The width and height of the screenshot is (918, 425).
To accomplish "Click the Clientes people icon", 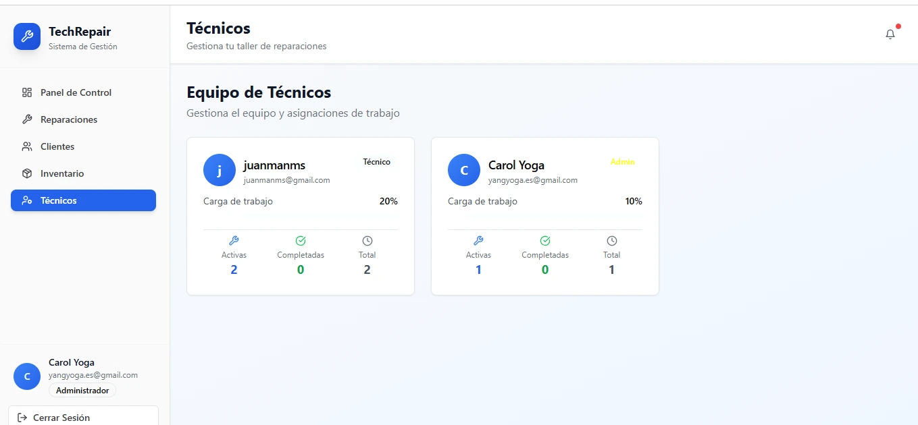I will (x=27, y=146).
